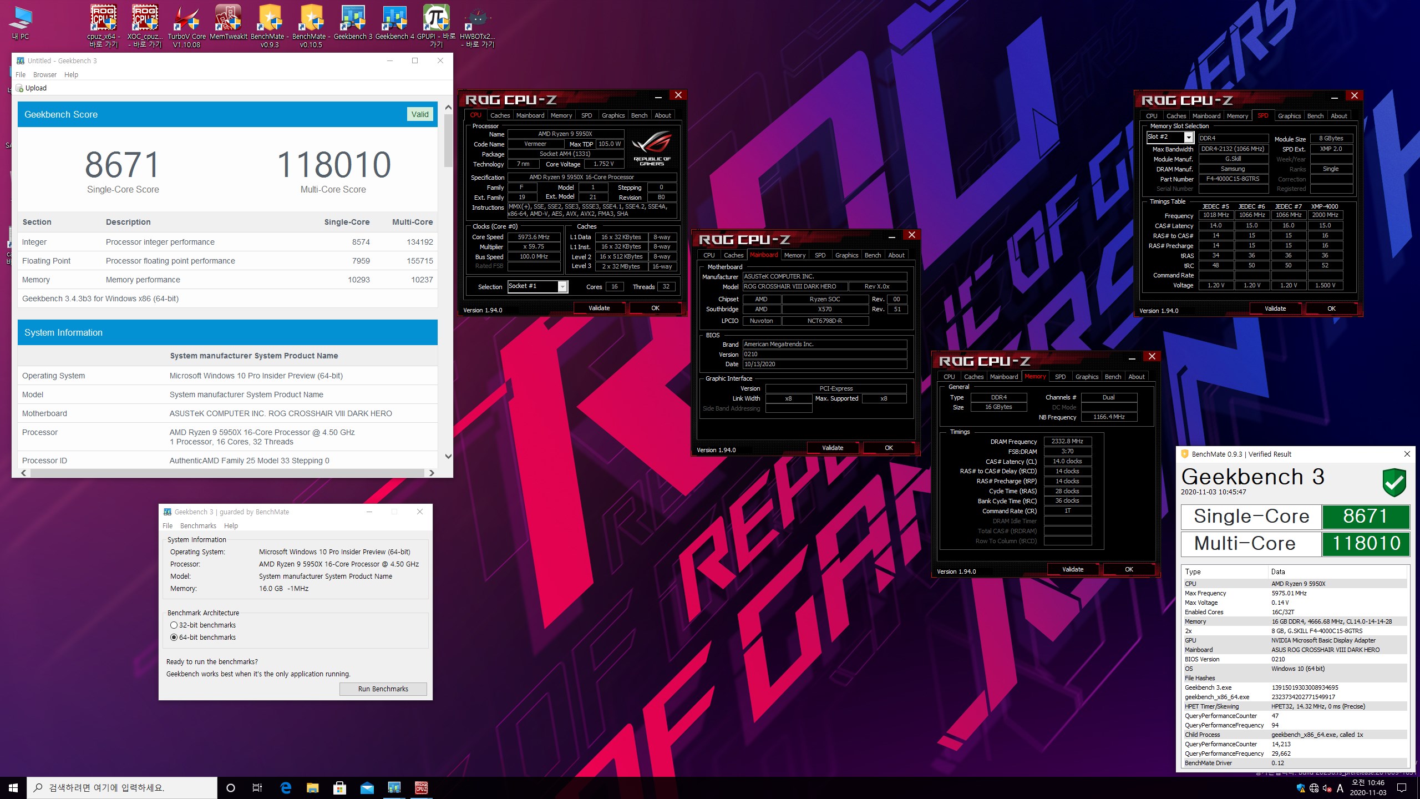Open Benchmarks menu in guarded Geekbench window
The image size is (1420, 799).
click(198, 525)
